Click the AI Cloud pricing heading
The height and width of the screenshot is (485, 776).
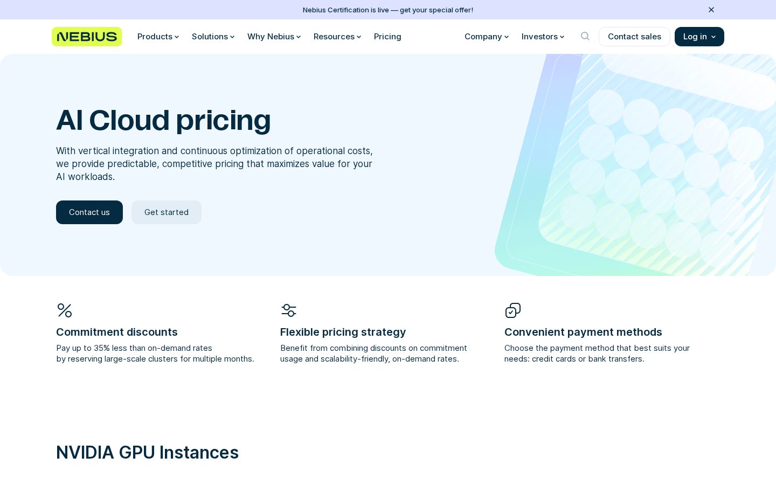[163, 120]
